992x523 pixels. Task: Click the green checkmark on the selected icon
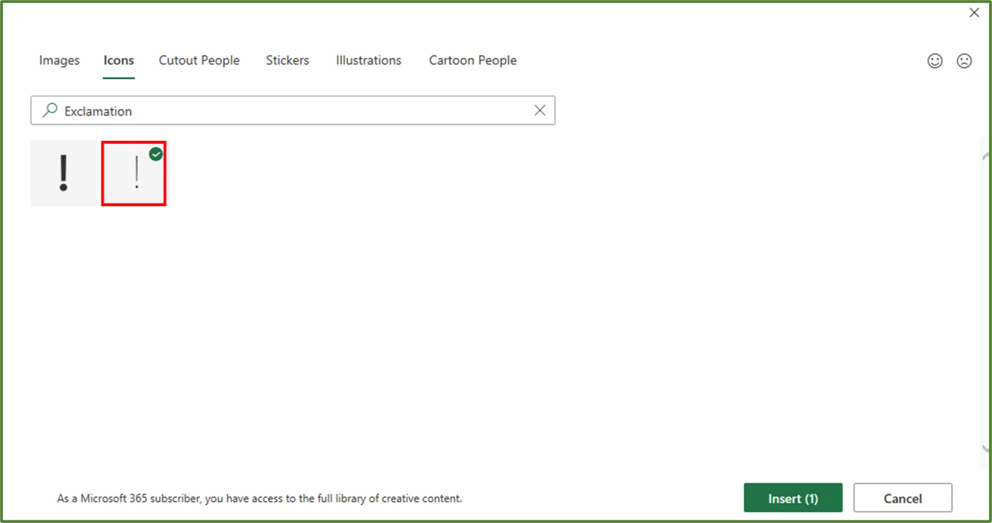tap(156, 153)
